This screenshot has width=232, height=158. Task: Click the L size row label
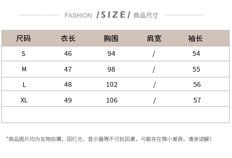coord(24,85)
